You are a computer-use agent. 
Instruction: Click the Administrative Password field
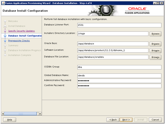coord(119,81)
